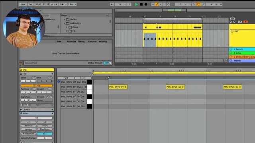Click the MIDI arrangement overdub plus icon

pyautogui.click(x=153, y=4)
